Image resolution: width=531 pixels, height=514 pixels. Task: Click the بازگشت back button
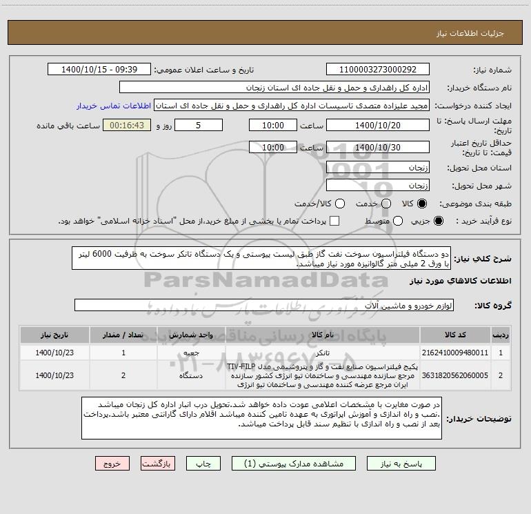tap(158, 464)
